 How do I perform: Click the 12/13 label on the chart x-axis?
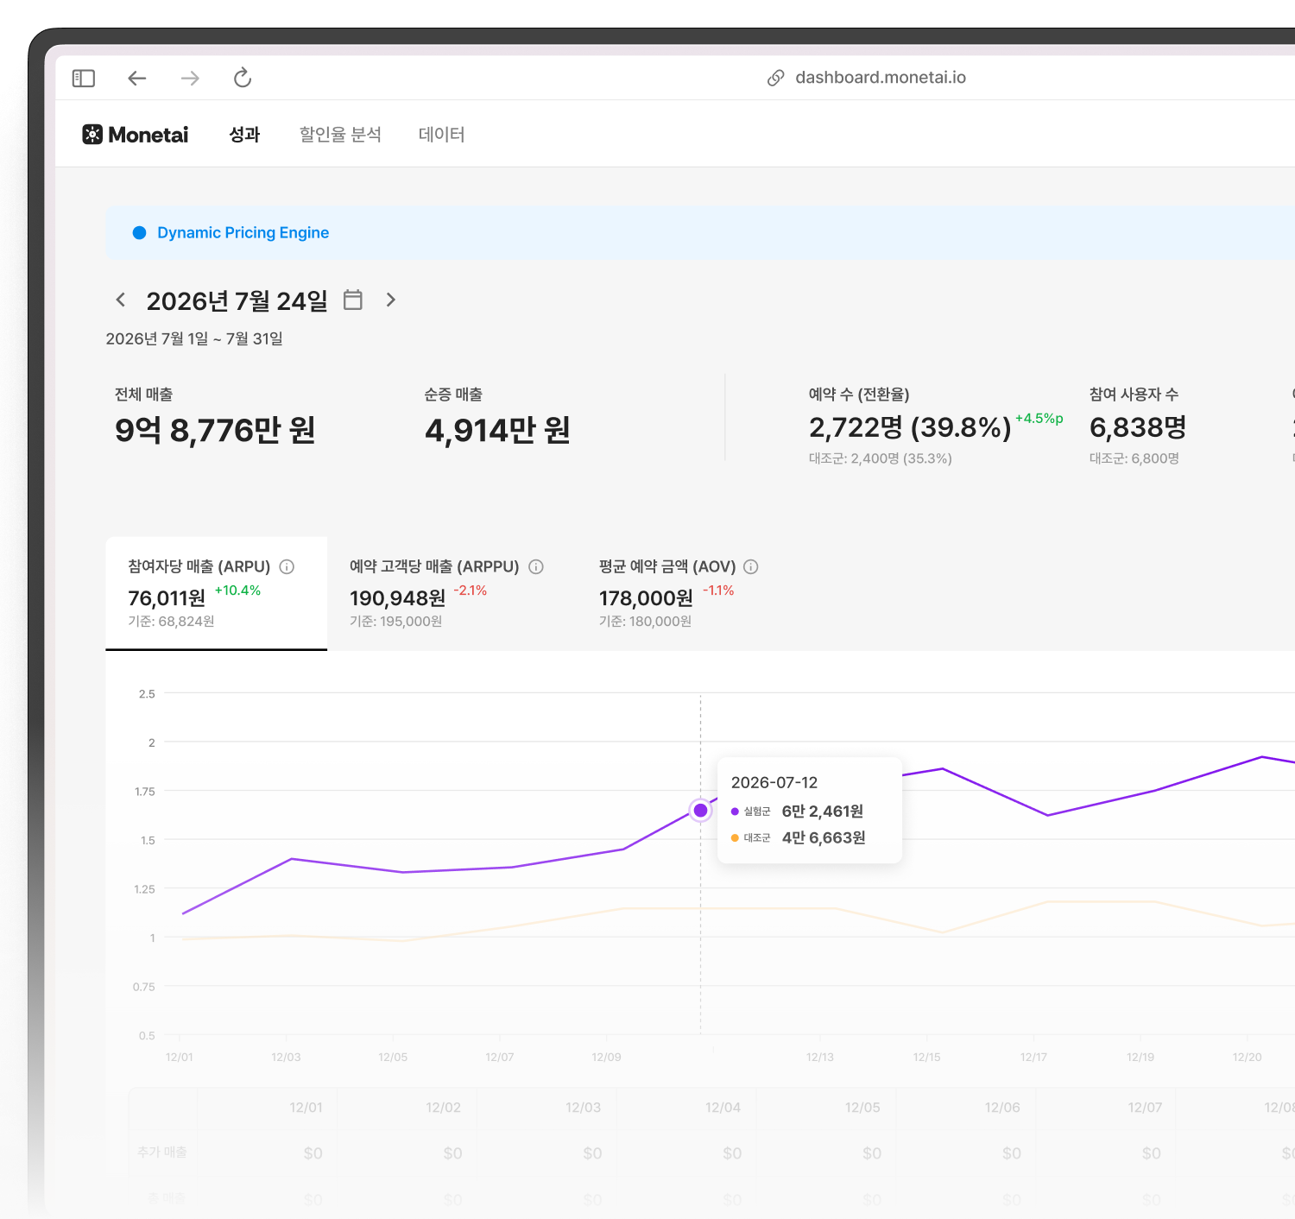pos(820,1057)
